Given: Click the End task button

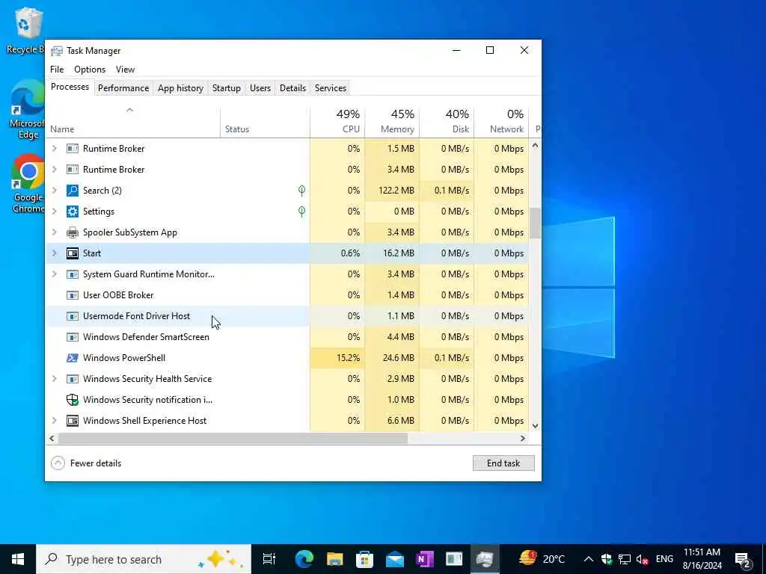Looking at the screenshot, I should coord(503,463).
